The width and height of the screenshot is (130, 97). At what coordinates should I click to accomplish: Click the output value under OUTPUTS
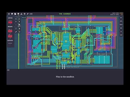[10, 43]
